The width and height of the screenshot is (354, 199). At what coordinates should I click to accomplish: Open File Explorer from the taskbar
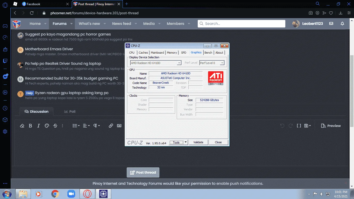[x=23, y=194]
